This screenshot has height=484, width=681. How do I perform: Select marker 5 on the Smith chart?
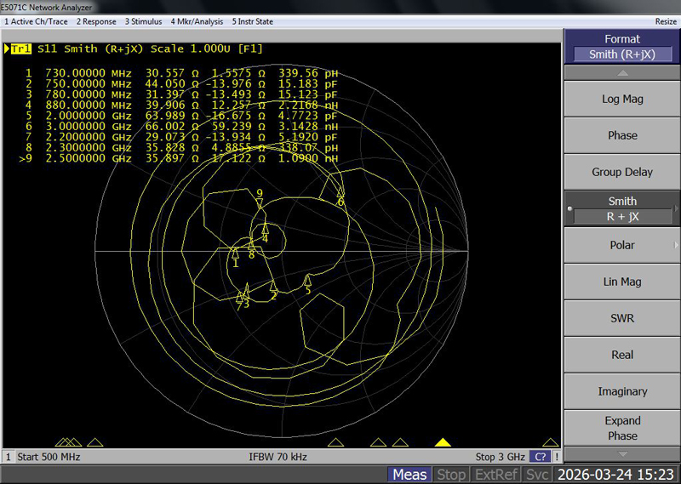307,281
